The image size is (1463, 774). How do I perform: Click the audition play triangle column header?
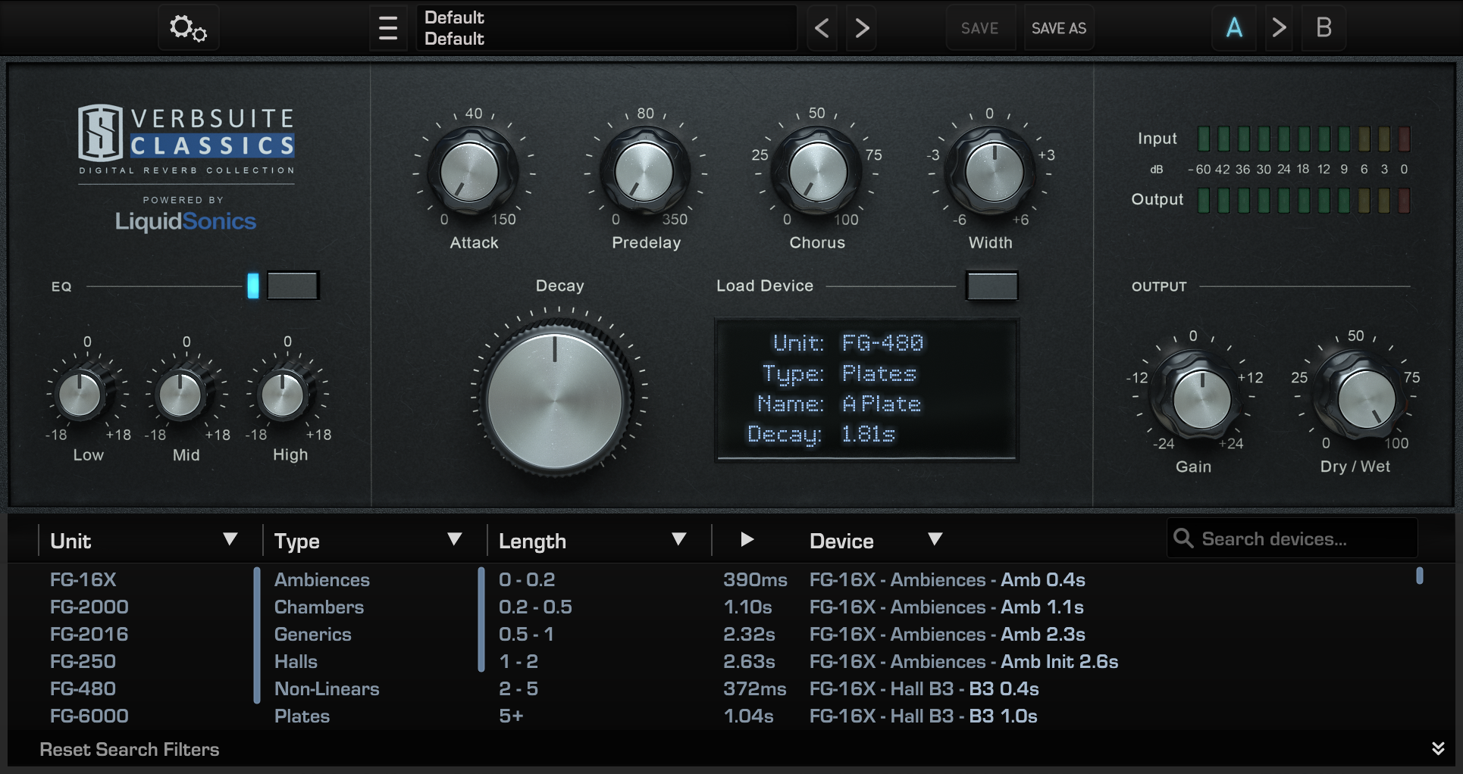tap(747, 539)
